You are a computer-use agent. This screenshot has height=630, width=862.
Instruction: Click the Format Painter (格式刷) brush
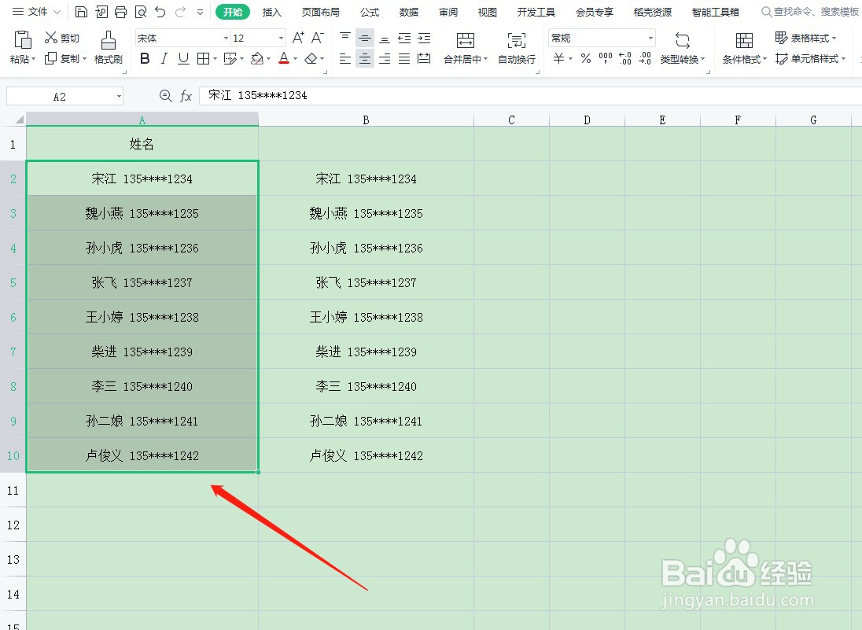(x=109, y=47)
